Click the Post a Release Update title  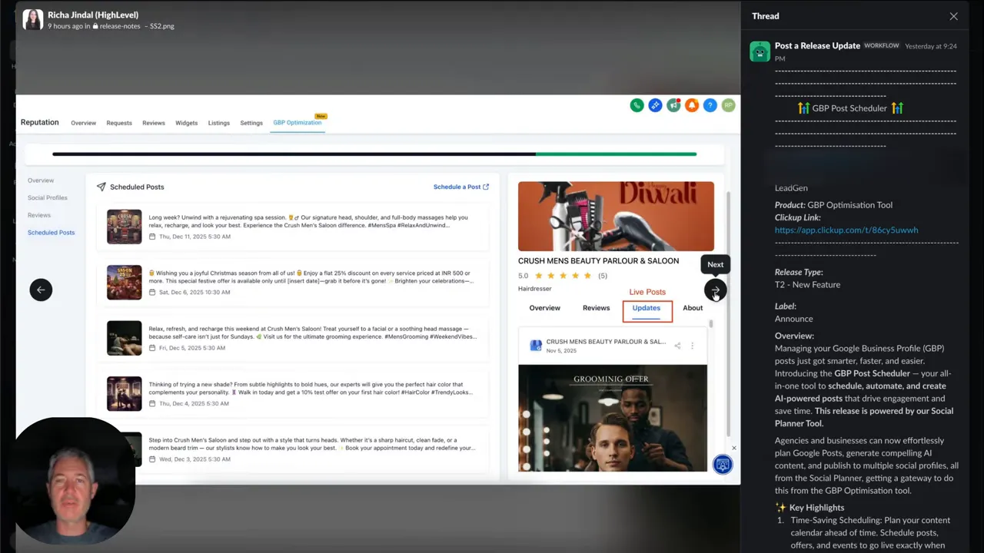(x=817, y=46)
